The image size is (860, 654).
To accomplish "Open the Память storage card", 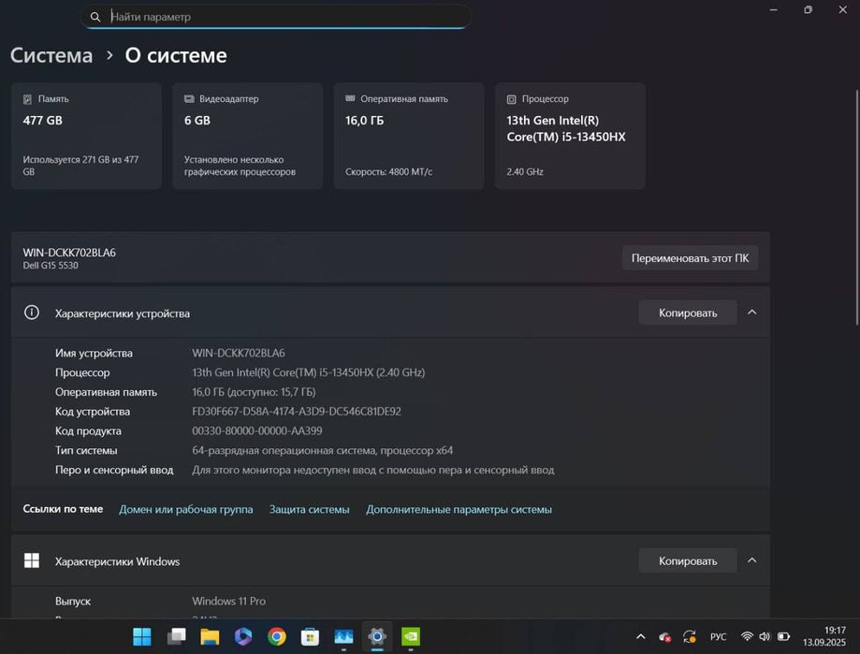I will click(86, 136).
